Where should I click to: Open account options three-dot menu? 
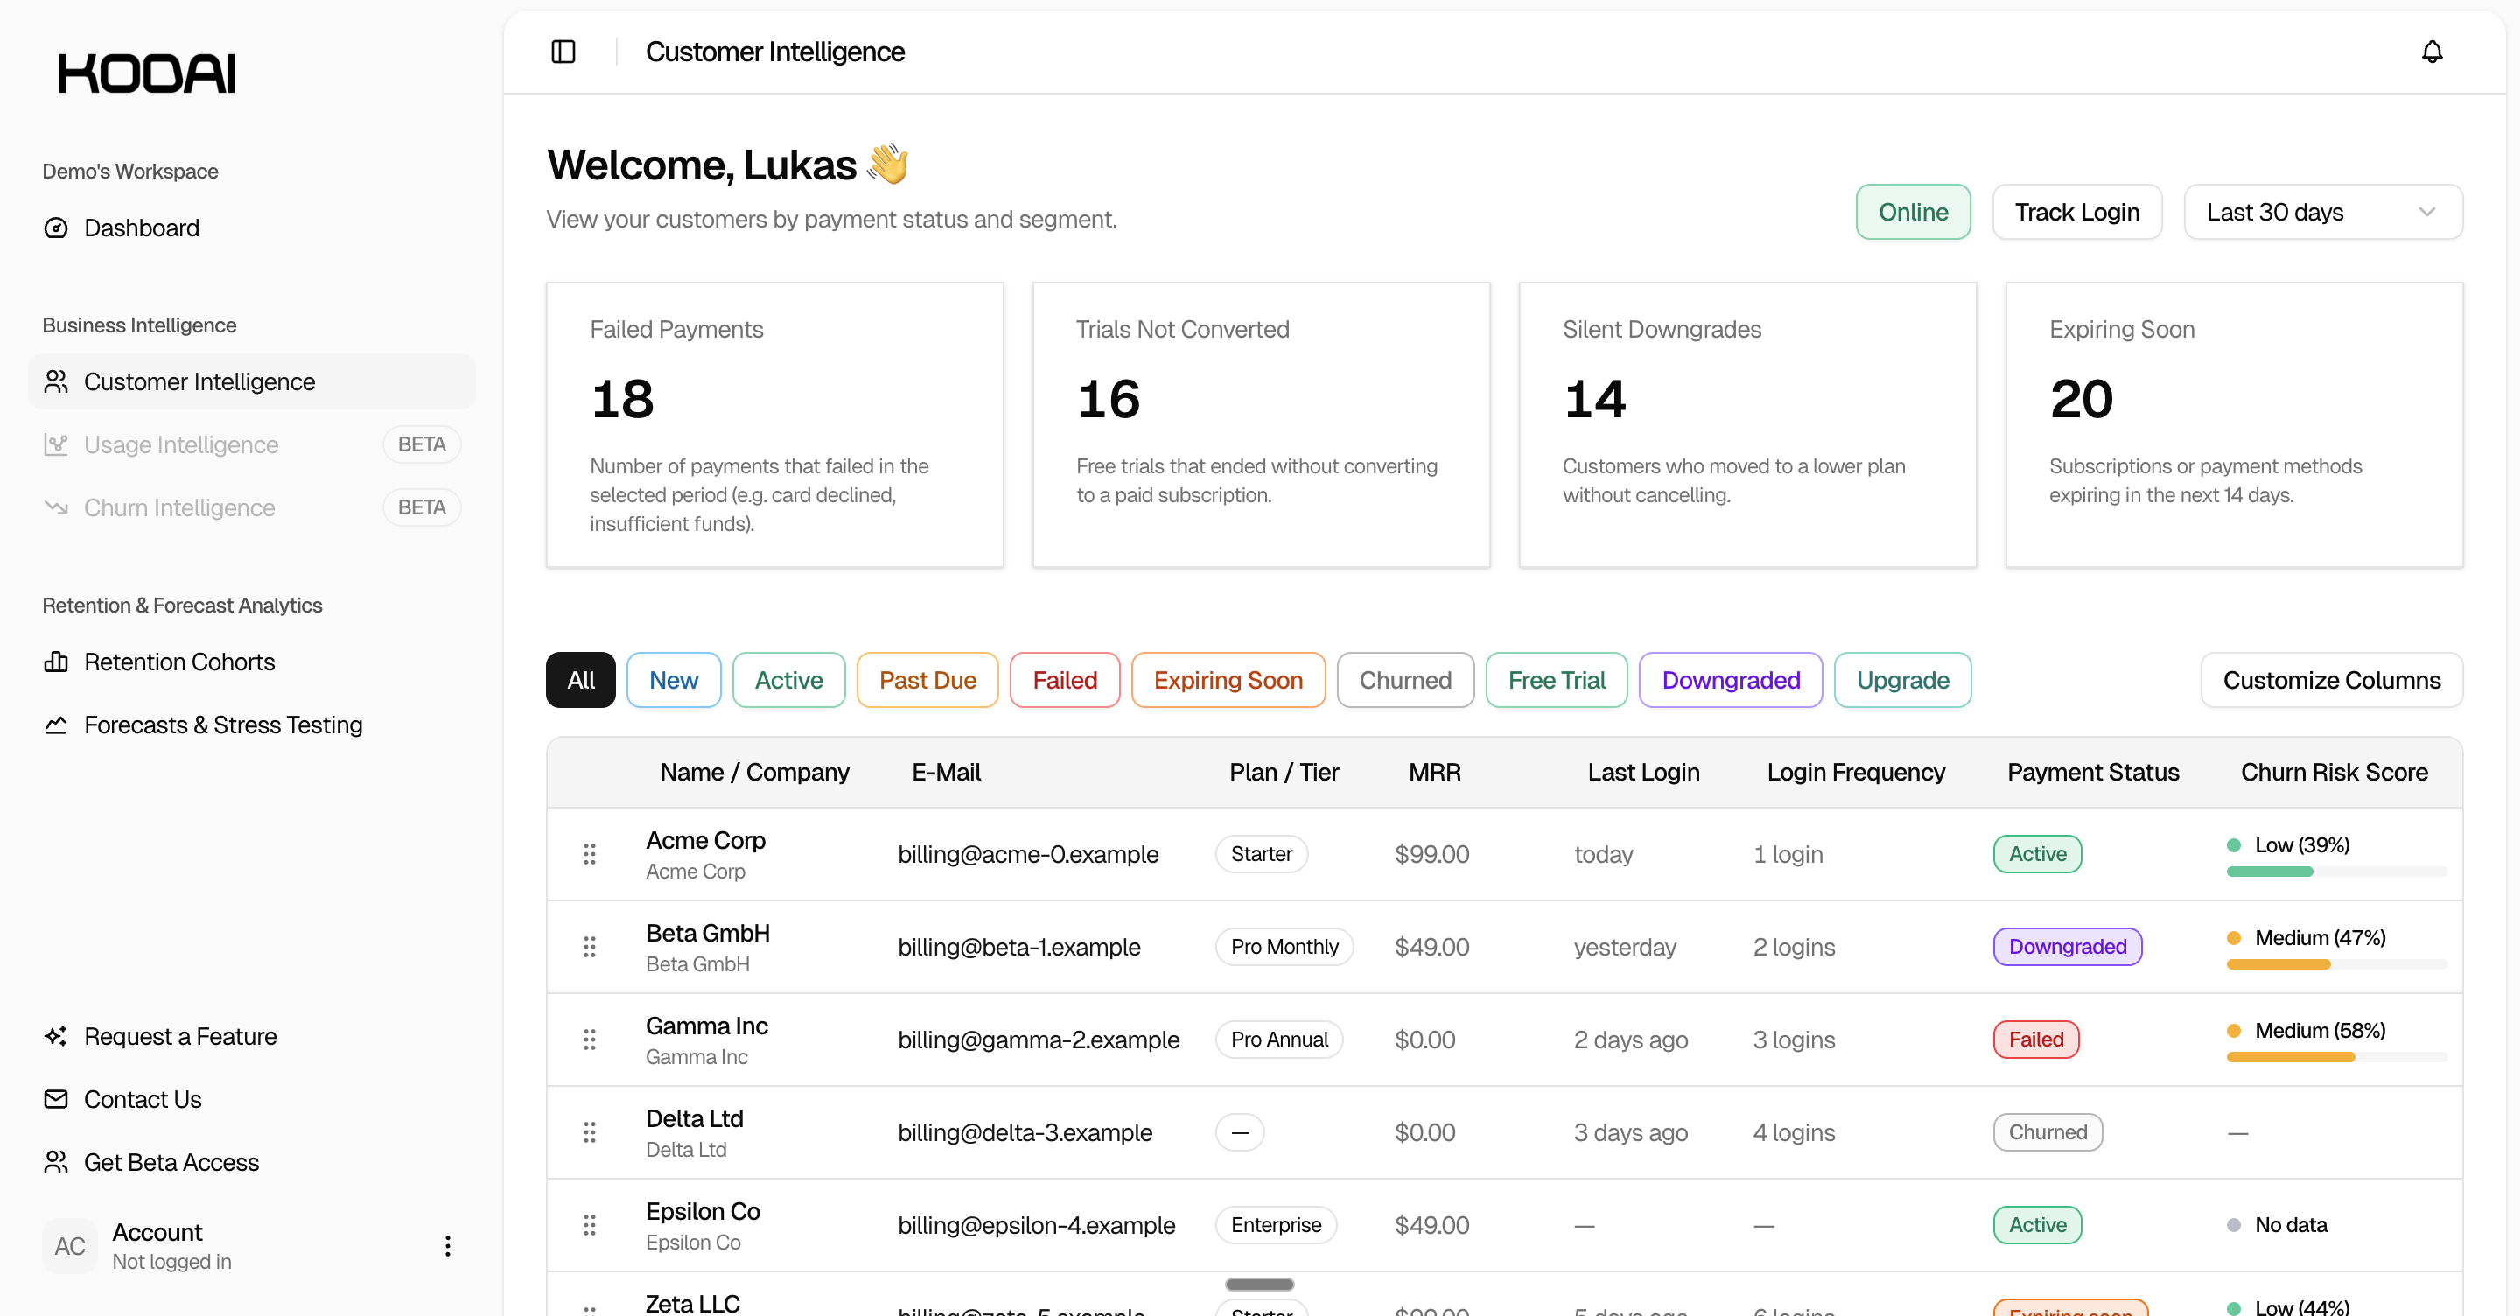pyautogui.click(x=447, y=1245)
